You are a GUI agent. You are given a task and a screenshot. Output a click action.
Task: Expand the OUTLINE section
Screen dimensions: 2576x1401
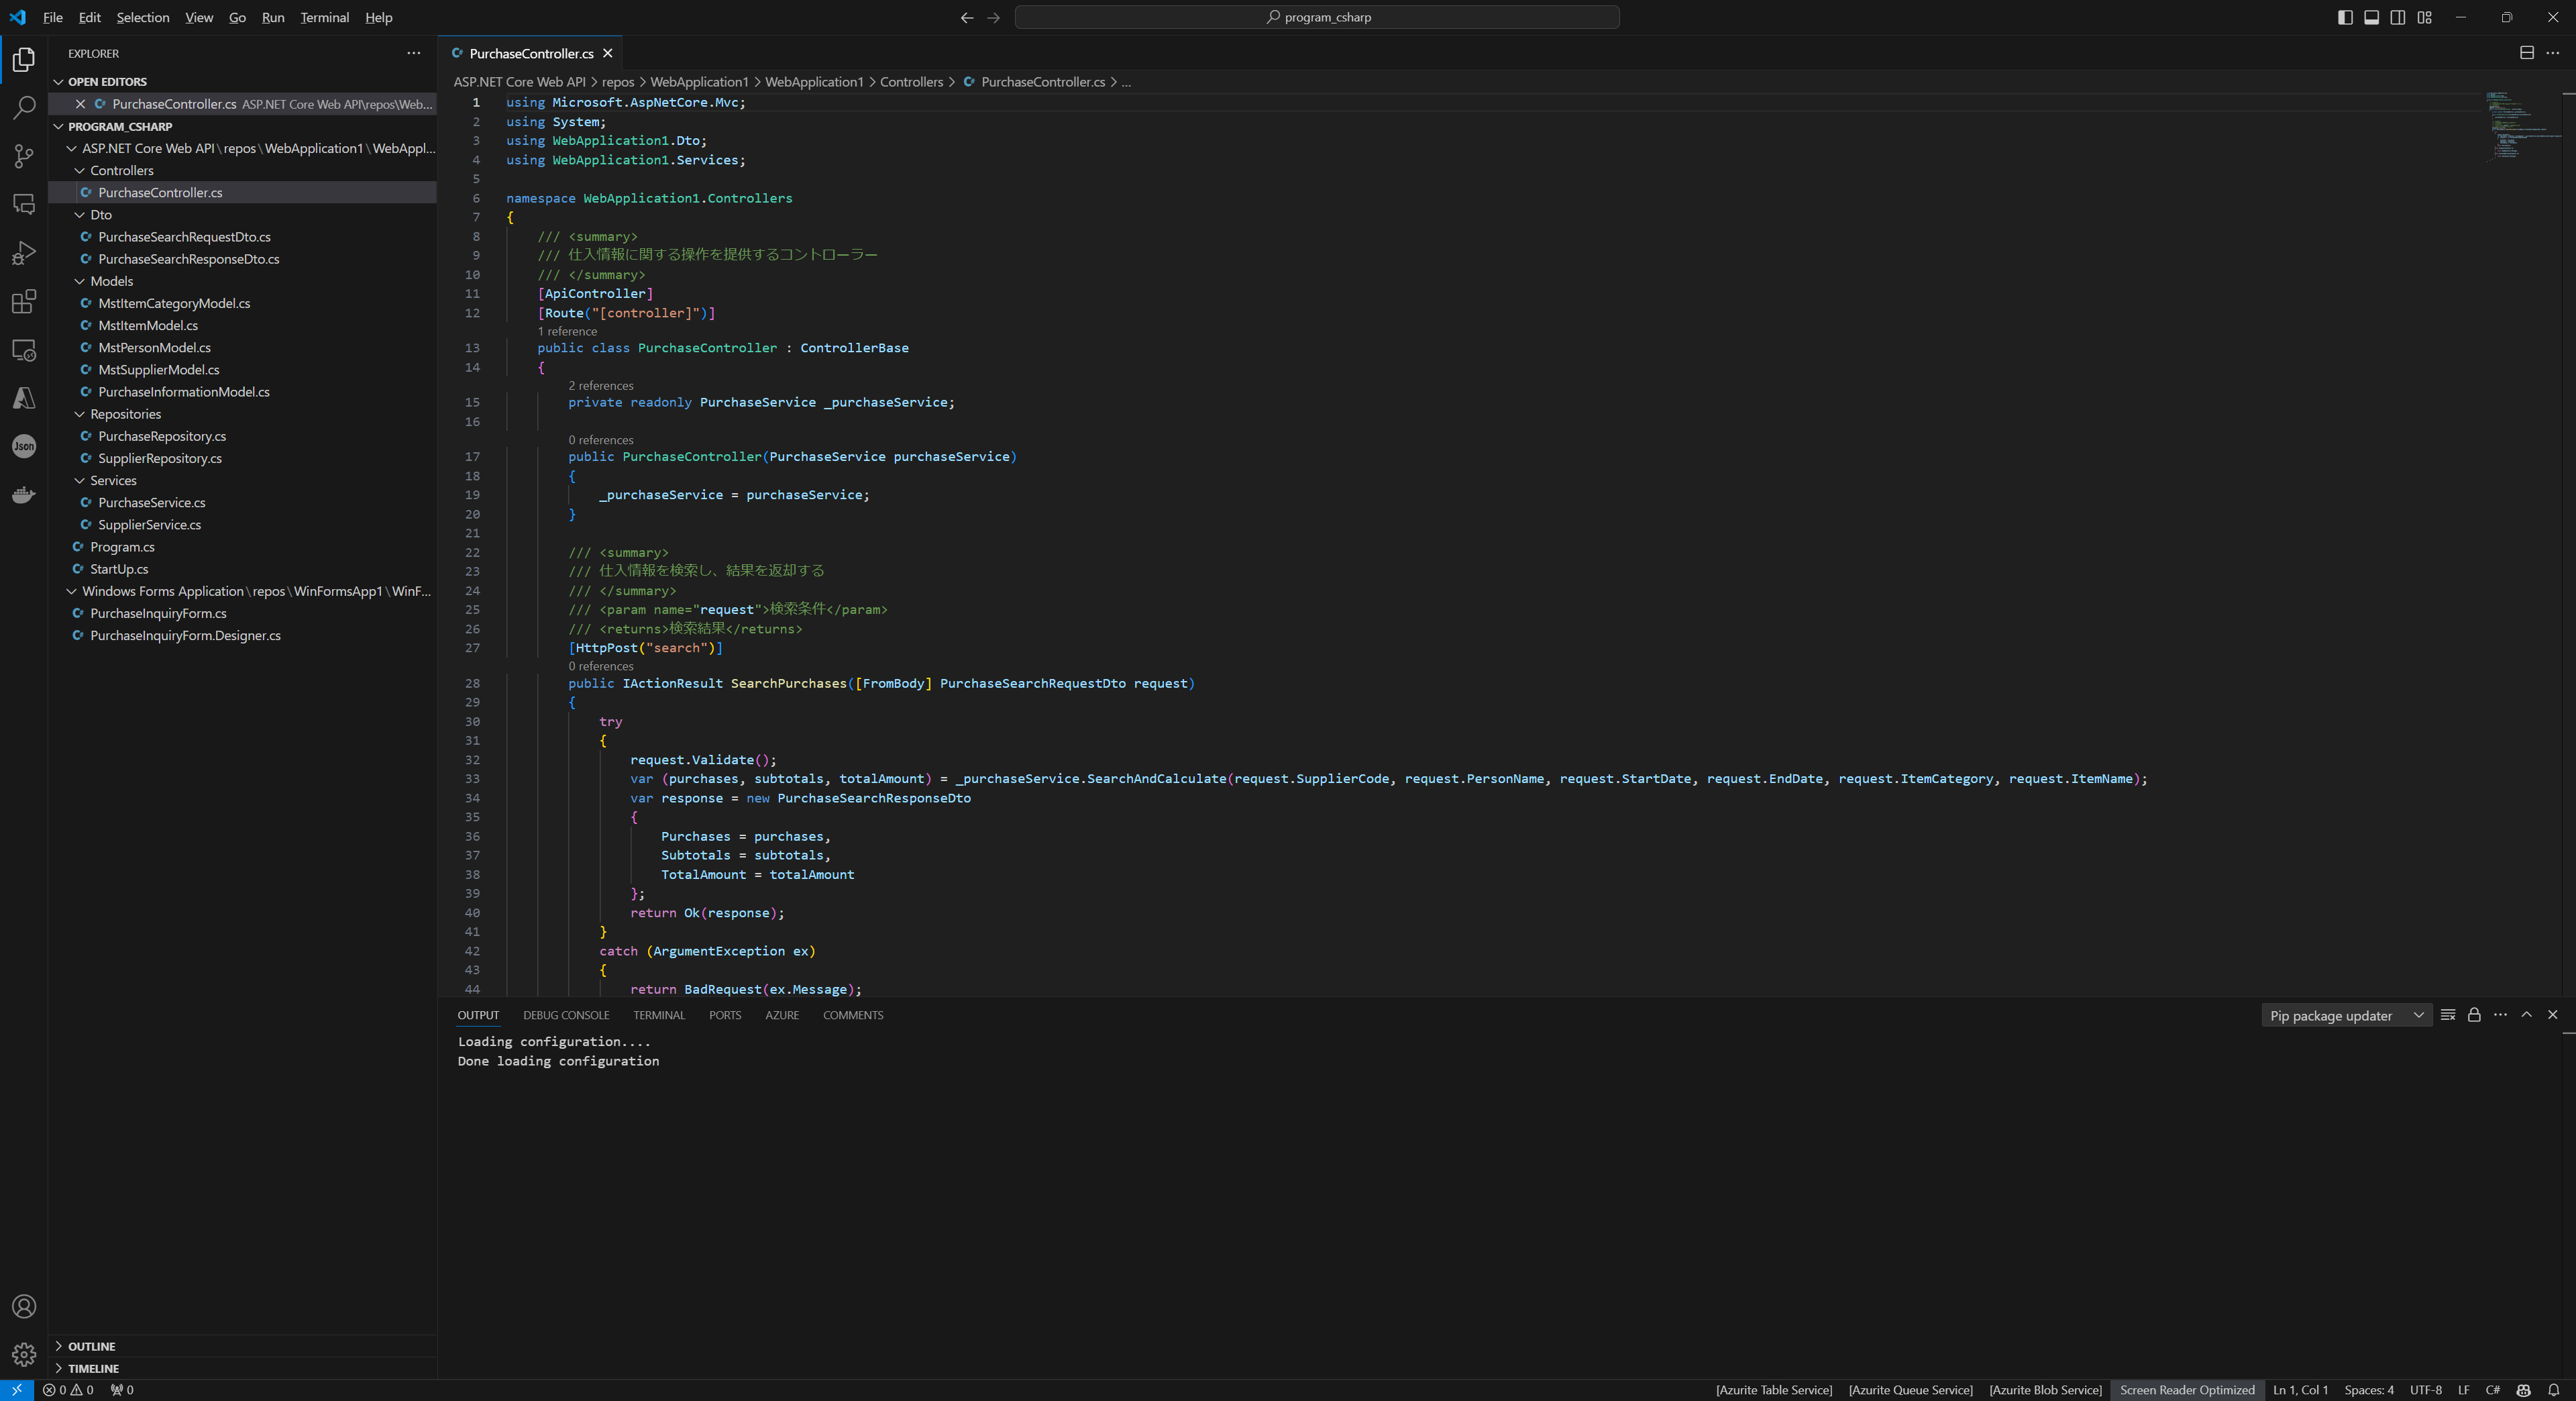(92, 1346)
